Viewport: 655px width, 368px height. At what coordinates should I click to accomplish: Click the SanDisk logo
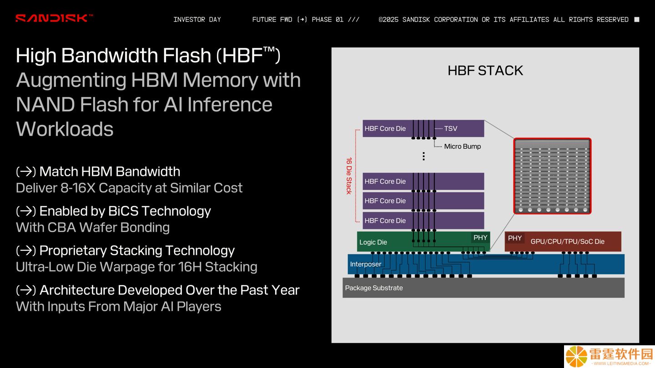[x=54, y=18]
